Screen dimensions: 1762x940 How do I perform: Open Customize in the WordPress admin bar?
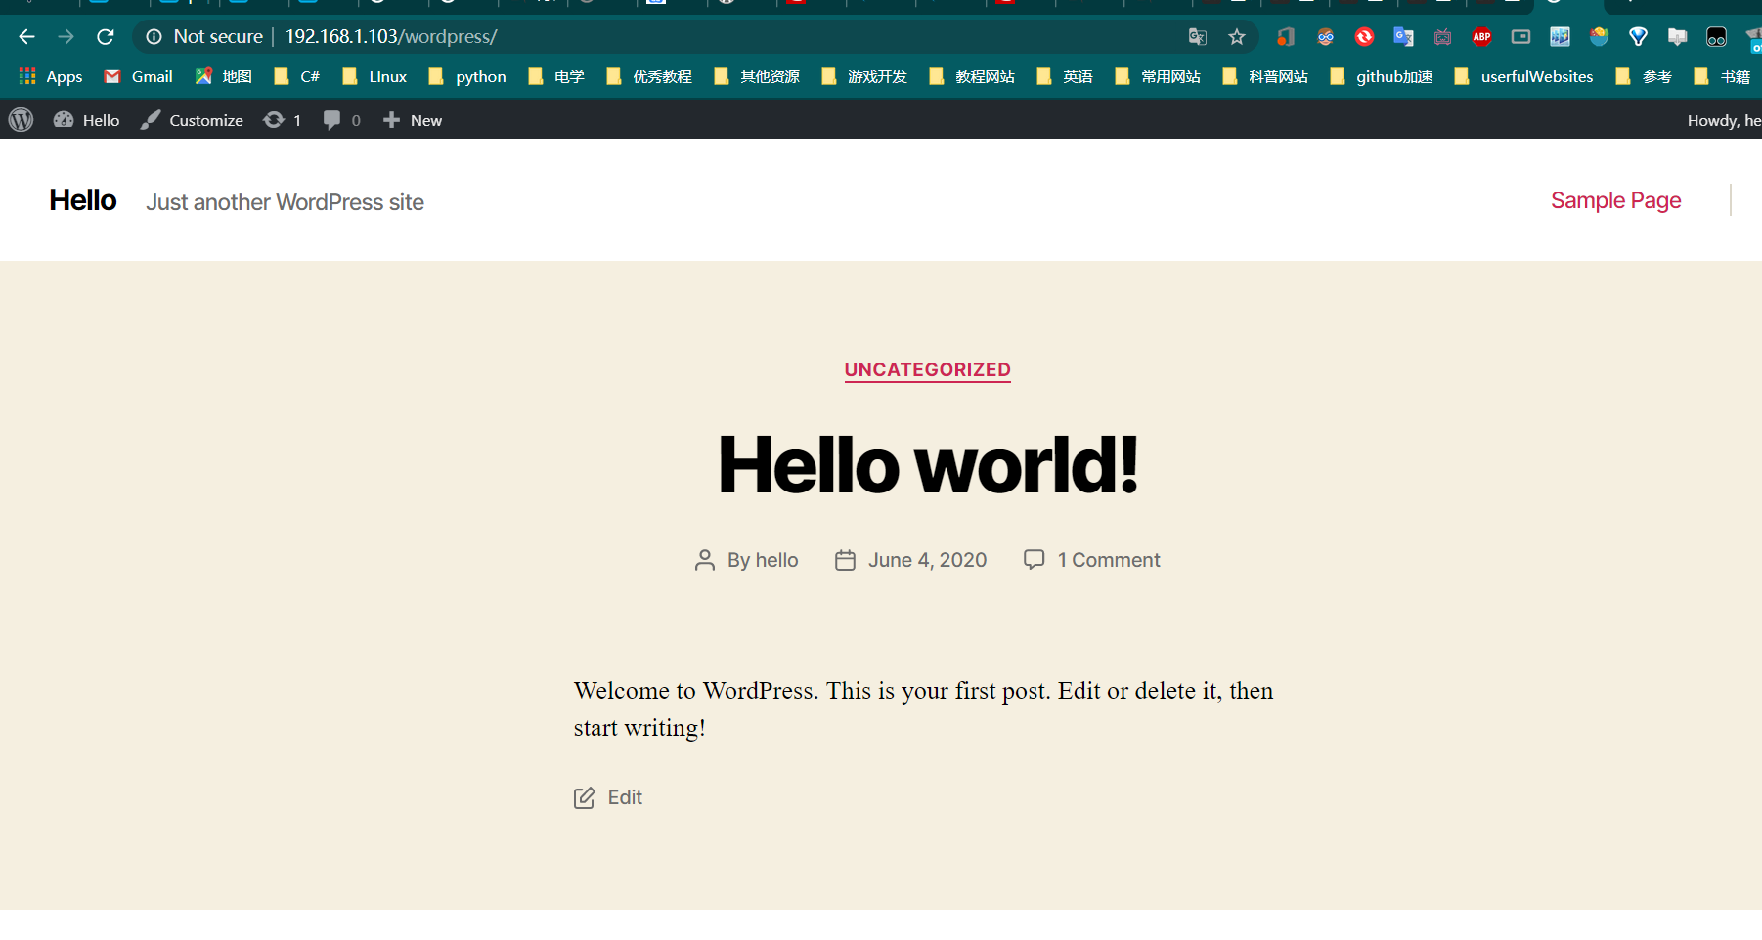(192, 120)
